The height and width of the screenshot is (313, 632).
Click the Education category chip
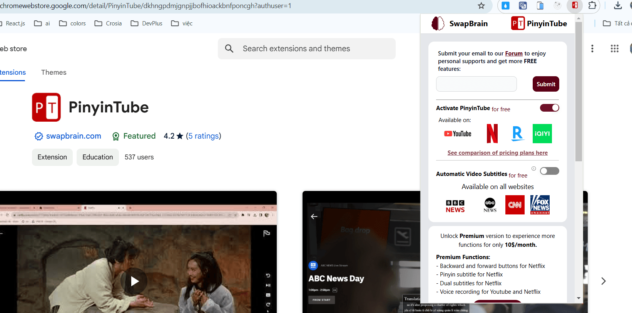(x=98, y=157)
